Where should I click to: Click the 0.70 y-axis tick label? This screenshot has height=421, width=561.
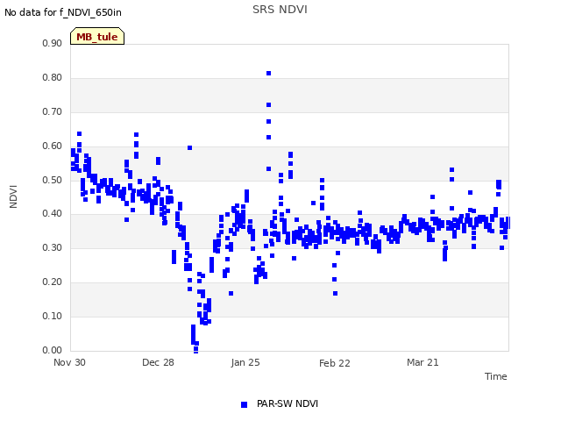point(53,111)
